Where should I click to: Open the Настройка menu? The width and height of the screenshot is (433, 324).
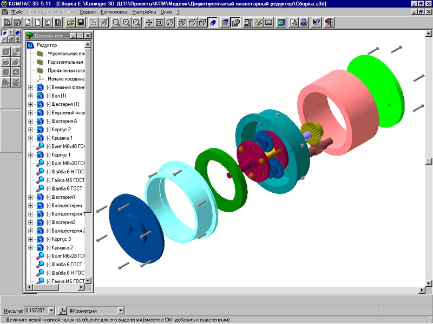pos(143,11)
